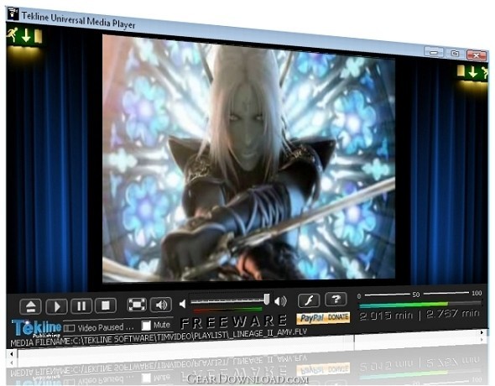Pause the video with the Pause button
Screen dimensions: 495x386
(81, 305)
